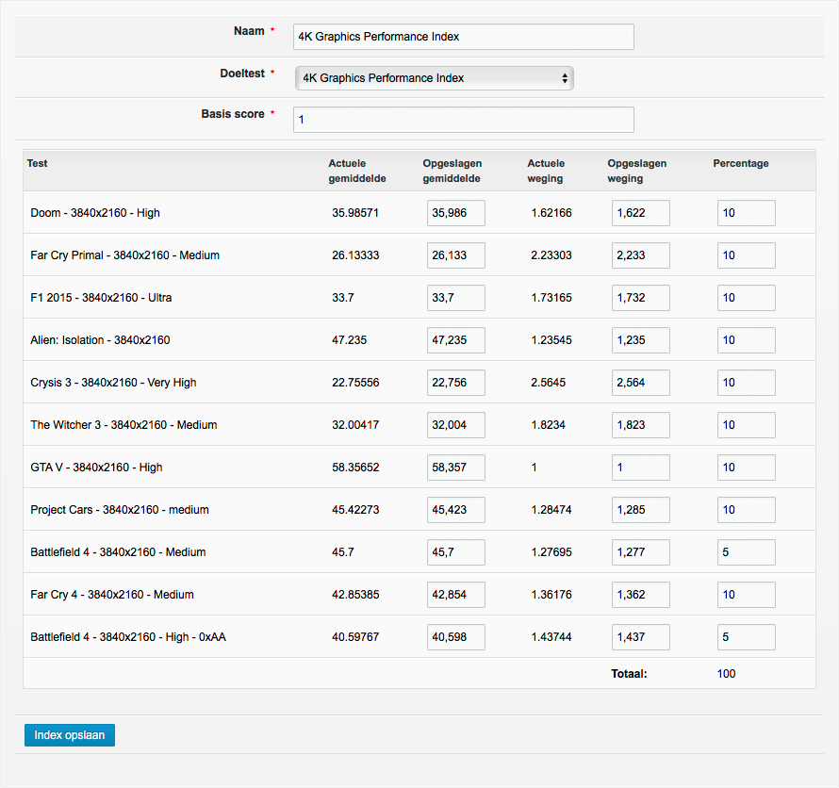
Task: Edit Project Cars percentage input
Action: coord(746,510)
